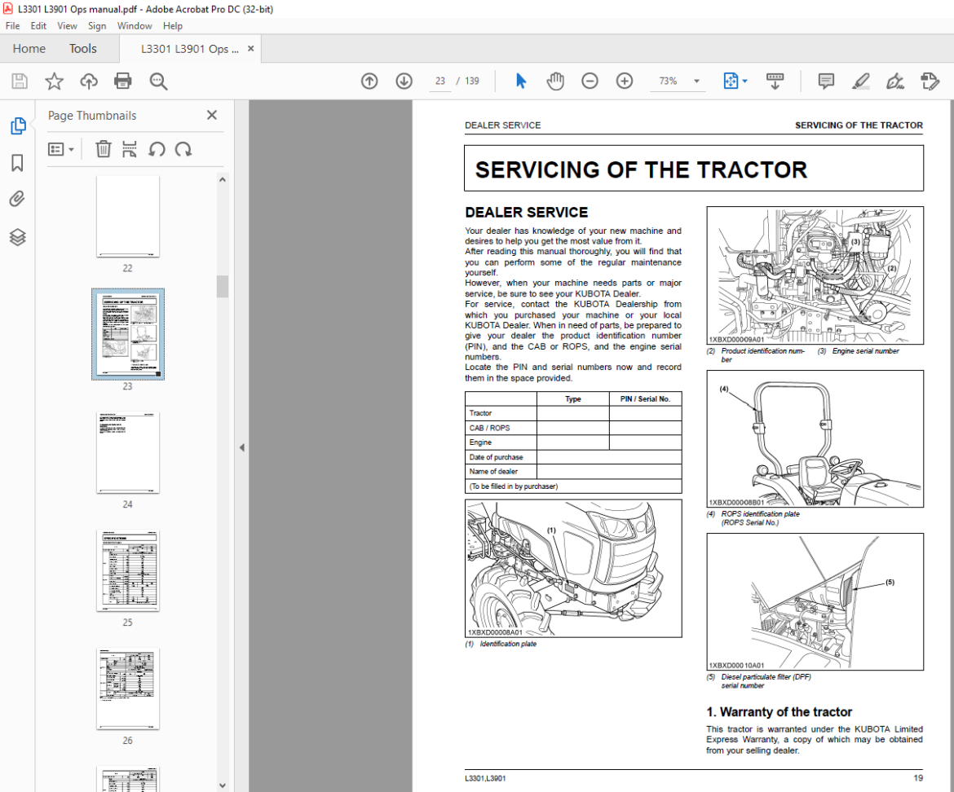954x792 pixels.
Task: Click thumbnails scrollbar down arrow
Action: tap(222, 785)
